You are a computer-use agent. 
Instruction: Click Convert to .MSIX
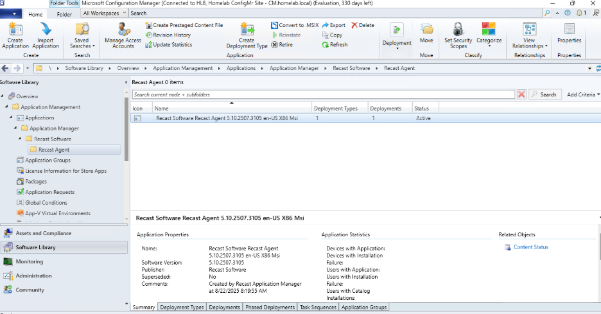[x=295, y=25]
